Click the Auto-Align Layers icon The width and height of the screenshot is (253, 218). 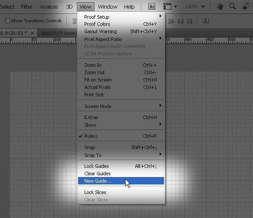(206, 21)
